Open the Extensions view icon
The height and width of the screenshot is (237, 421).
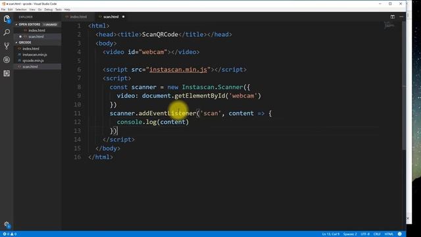pos(7,73)
